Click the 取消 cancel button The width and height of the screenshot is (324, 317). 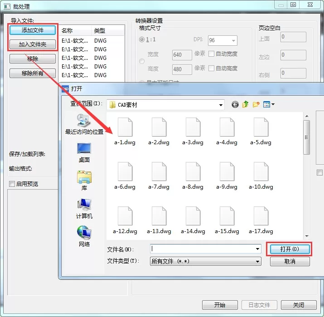point(290,261)
